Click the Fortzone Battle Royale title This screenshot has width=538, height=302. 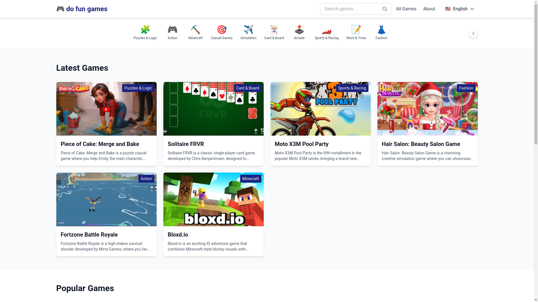click(89, 235)
